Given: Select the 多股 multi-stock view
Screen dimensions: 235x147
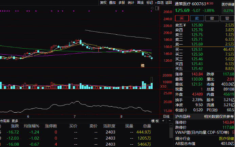Looking at the screenshot, I should (122, 2).
